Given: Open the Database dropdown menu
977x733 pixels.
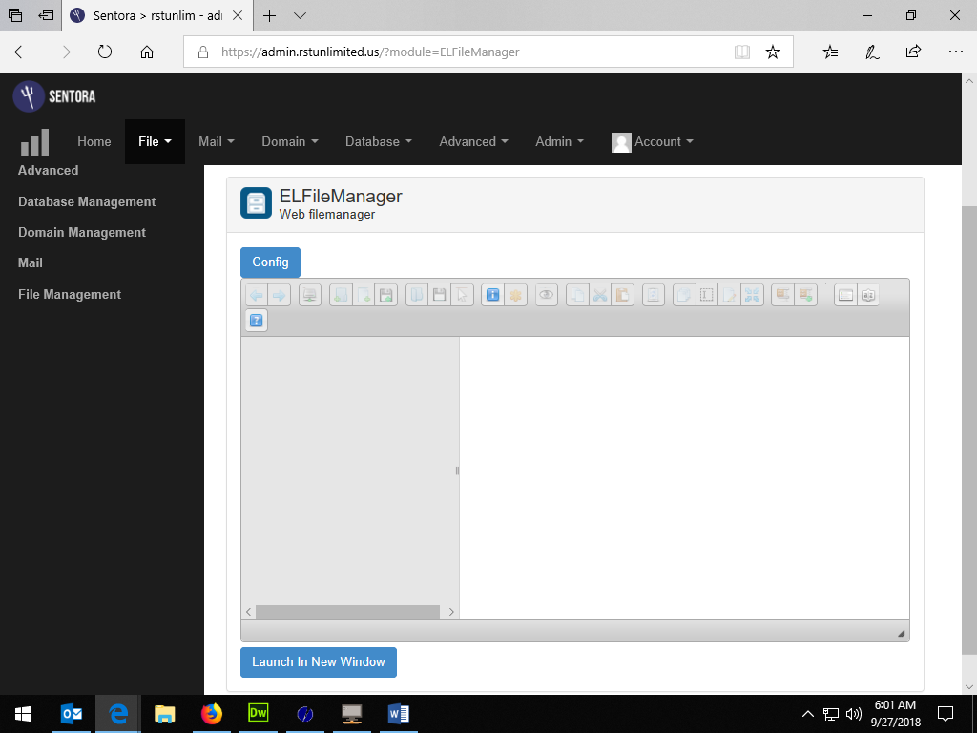Looking at the screenshot, I should (x=378, y=141).
